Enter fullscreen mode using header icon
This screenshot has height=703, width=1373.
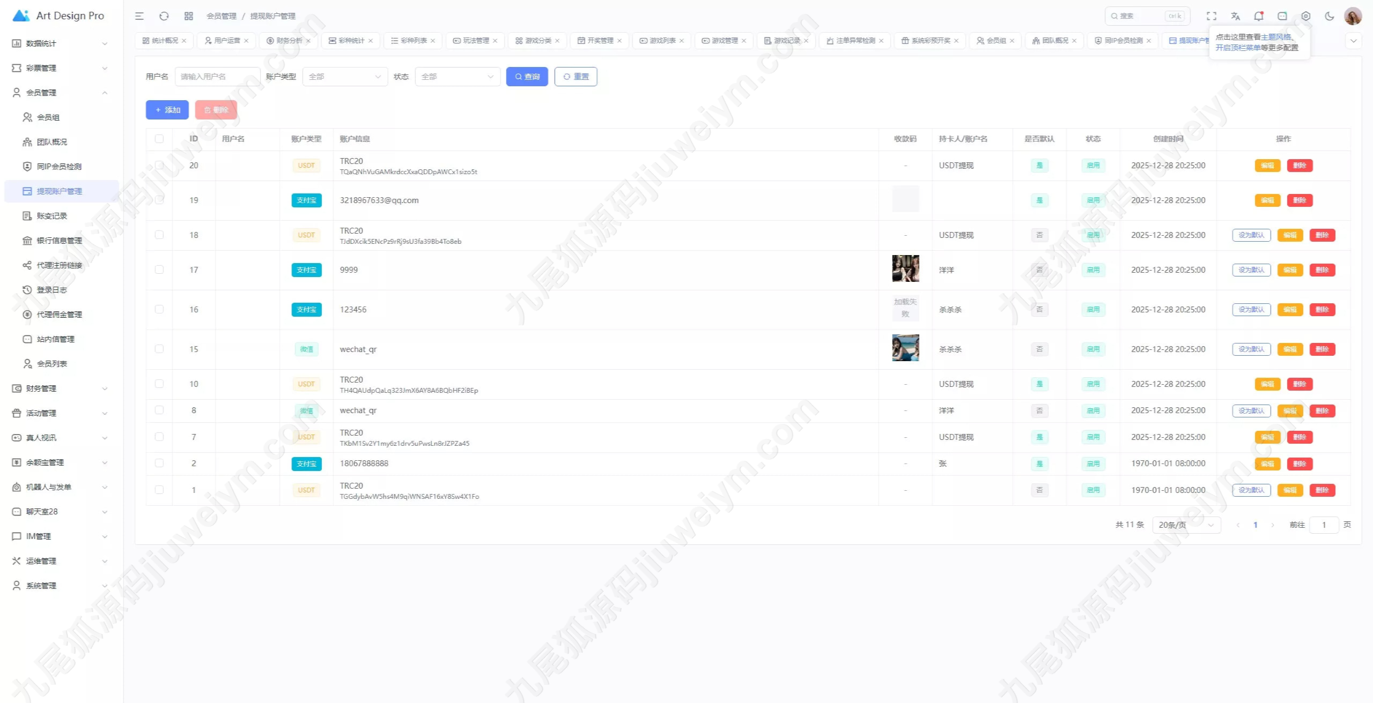tap(1212, 16)
